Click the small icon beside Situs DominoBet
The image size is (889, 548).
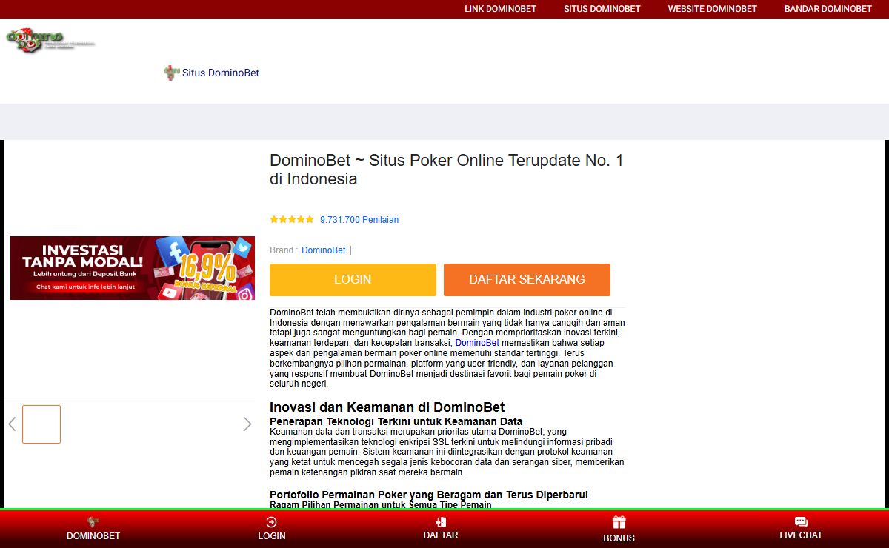(x=172, y=73)
